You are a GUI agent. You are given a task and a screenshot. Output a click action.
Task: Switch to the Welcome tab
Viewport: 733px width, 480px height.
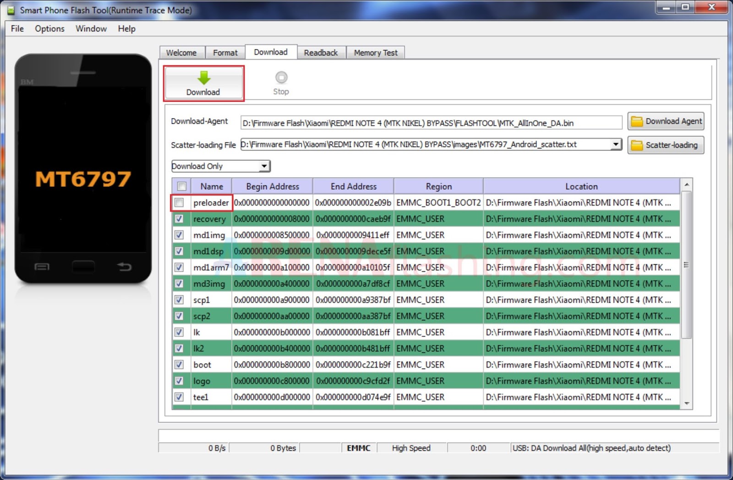coord(181,53)
